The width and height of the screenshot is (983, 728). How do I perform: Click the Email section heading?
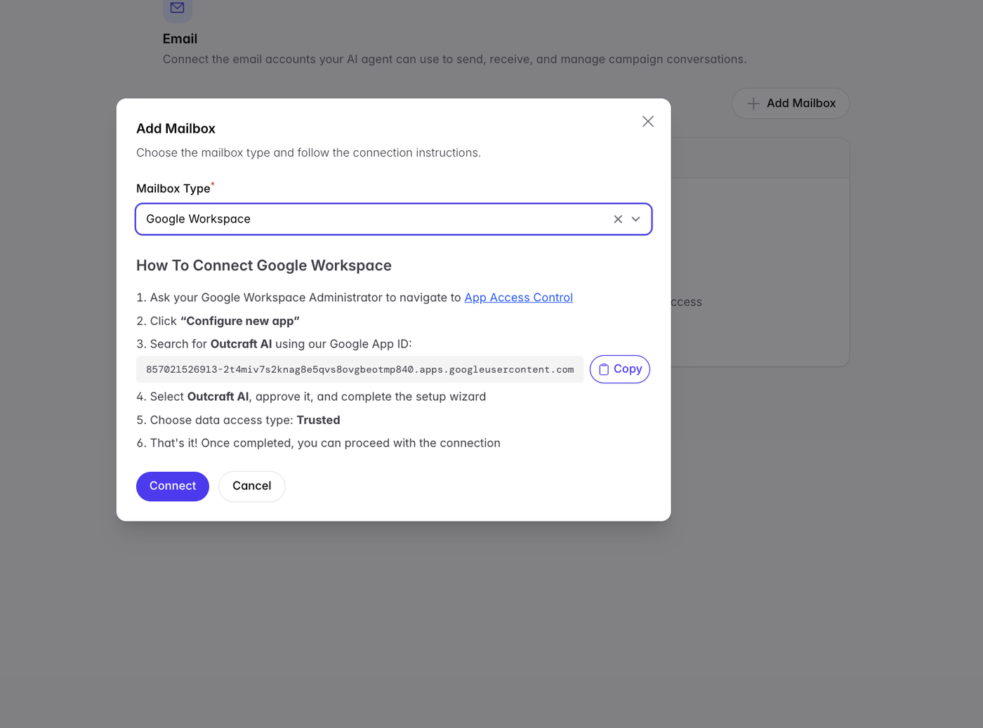click(x=180, y=39)
